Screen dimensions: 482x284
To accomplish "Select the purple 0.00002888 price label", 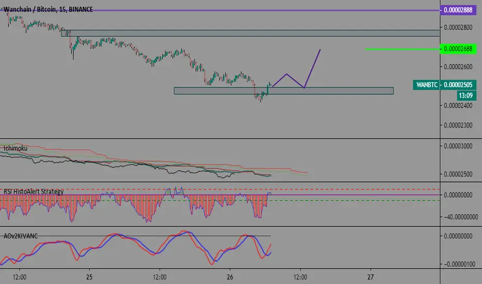I will tap(458, 10).
